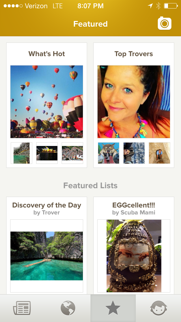Open the hillside town thumbnail
Screen dimensions: 181x322
(x=72, y=153)
